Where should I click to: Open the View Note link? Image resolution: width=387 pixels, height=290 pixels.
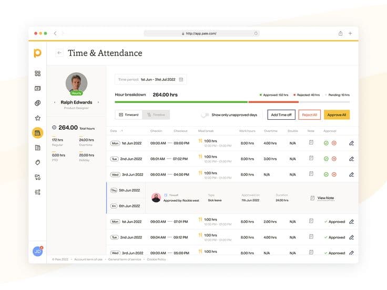point(325,198)
